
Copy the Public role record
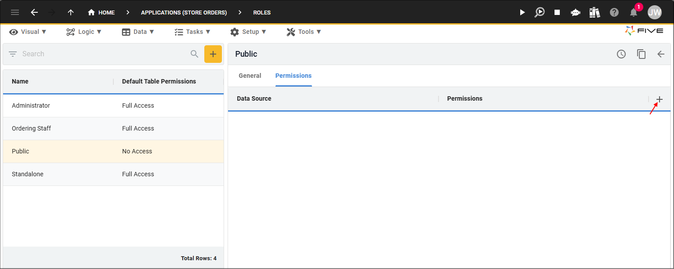point(641,54)
